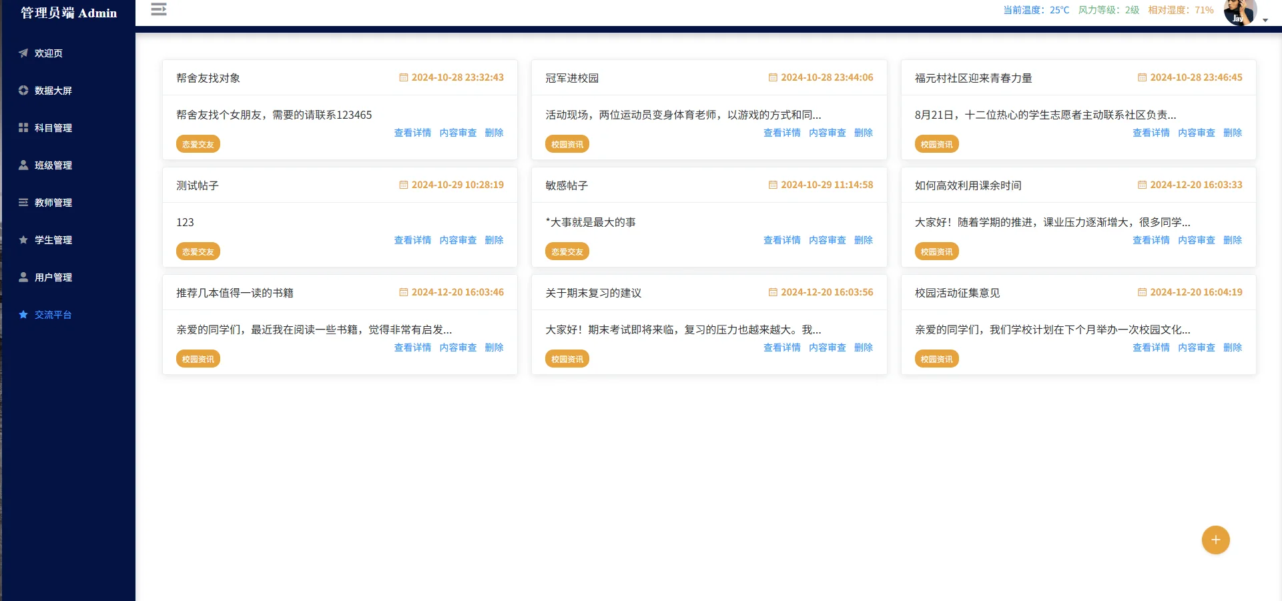Screen dimensions: 1282x601
Task: Click the hamburger menu icon at top left
Action: 158,10
